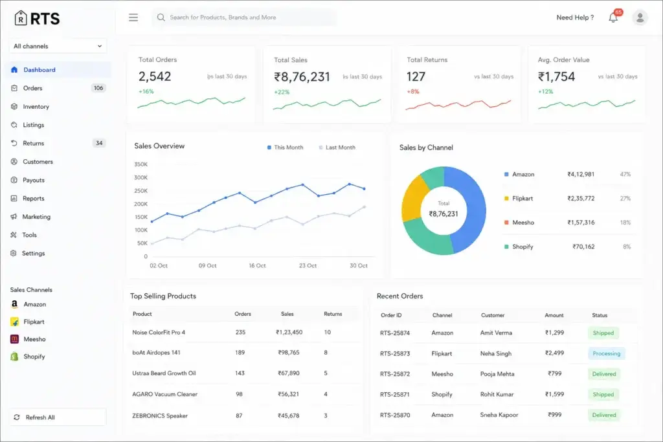Click the search magnifier icon
This screenshot has width=663, height=442.
(161, 17)
